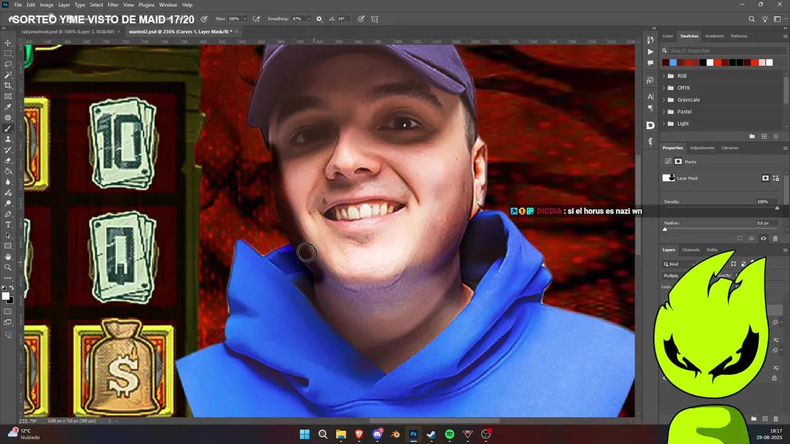Pick the light blue swatch
Image resolution: width=790 pixels, height=444 pixels.
tap(673, 62)
